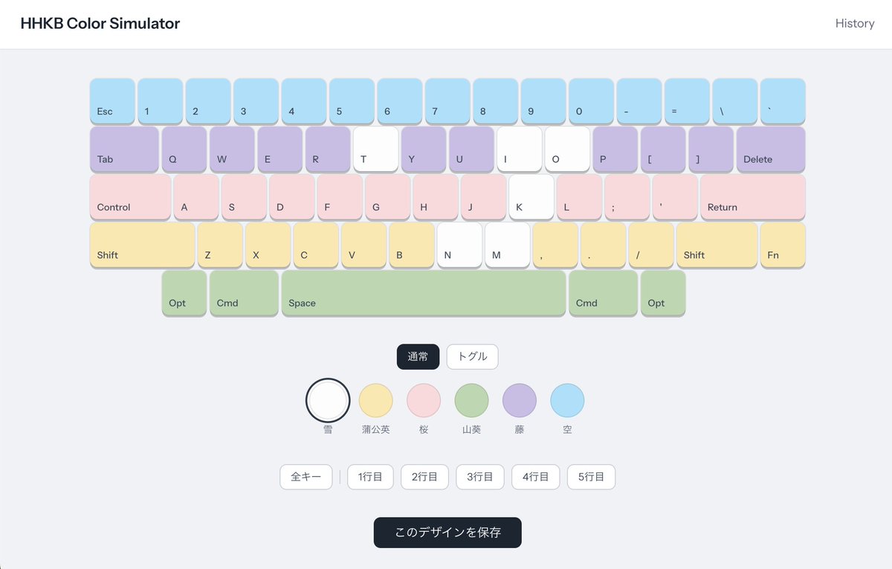Paint the Return key
This screenshot has height=569, width=892.
tap(753, 197)
